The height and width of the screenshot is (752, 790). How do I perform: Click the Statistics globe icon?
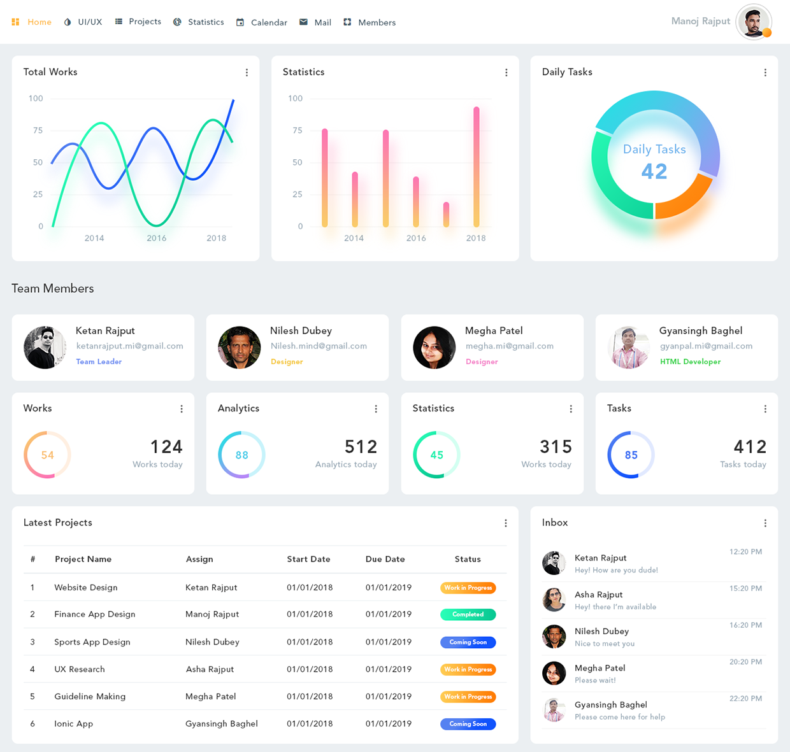[x=177, y=22]
